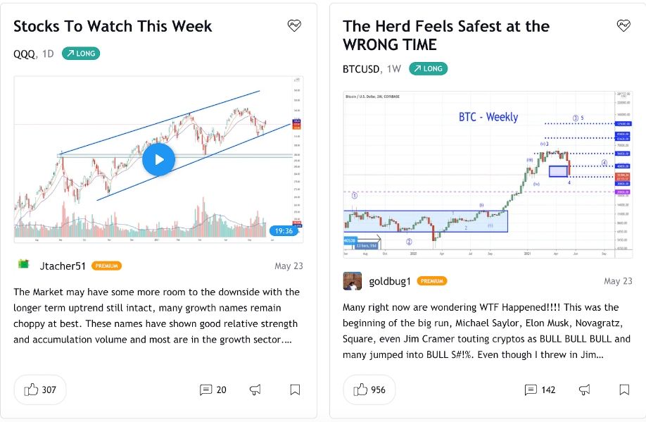Visit goldbug1's profile
The width and height of the screenshot is (646, 422).
pyautogui.click(x=390, y=281)
